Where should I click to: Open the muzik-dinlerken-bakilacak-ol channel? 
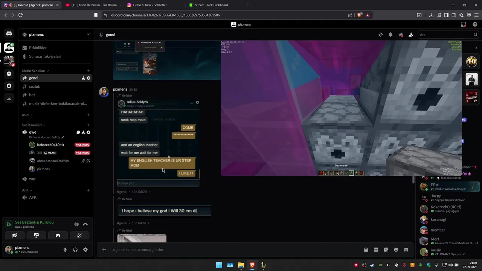pyautogui.click(x=56, y=104)
